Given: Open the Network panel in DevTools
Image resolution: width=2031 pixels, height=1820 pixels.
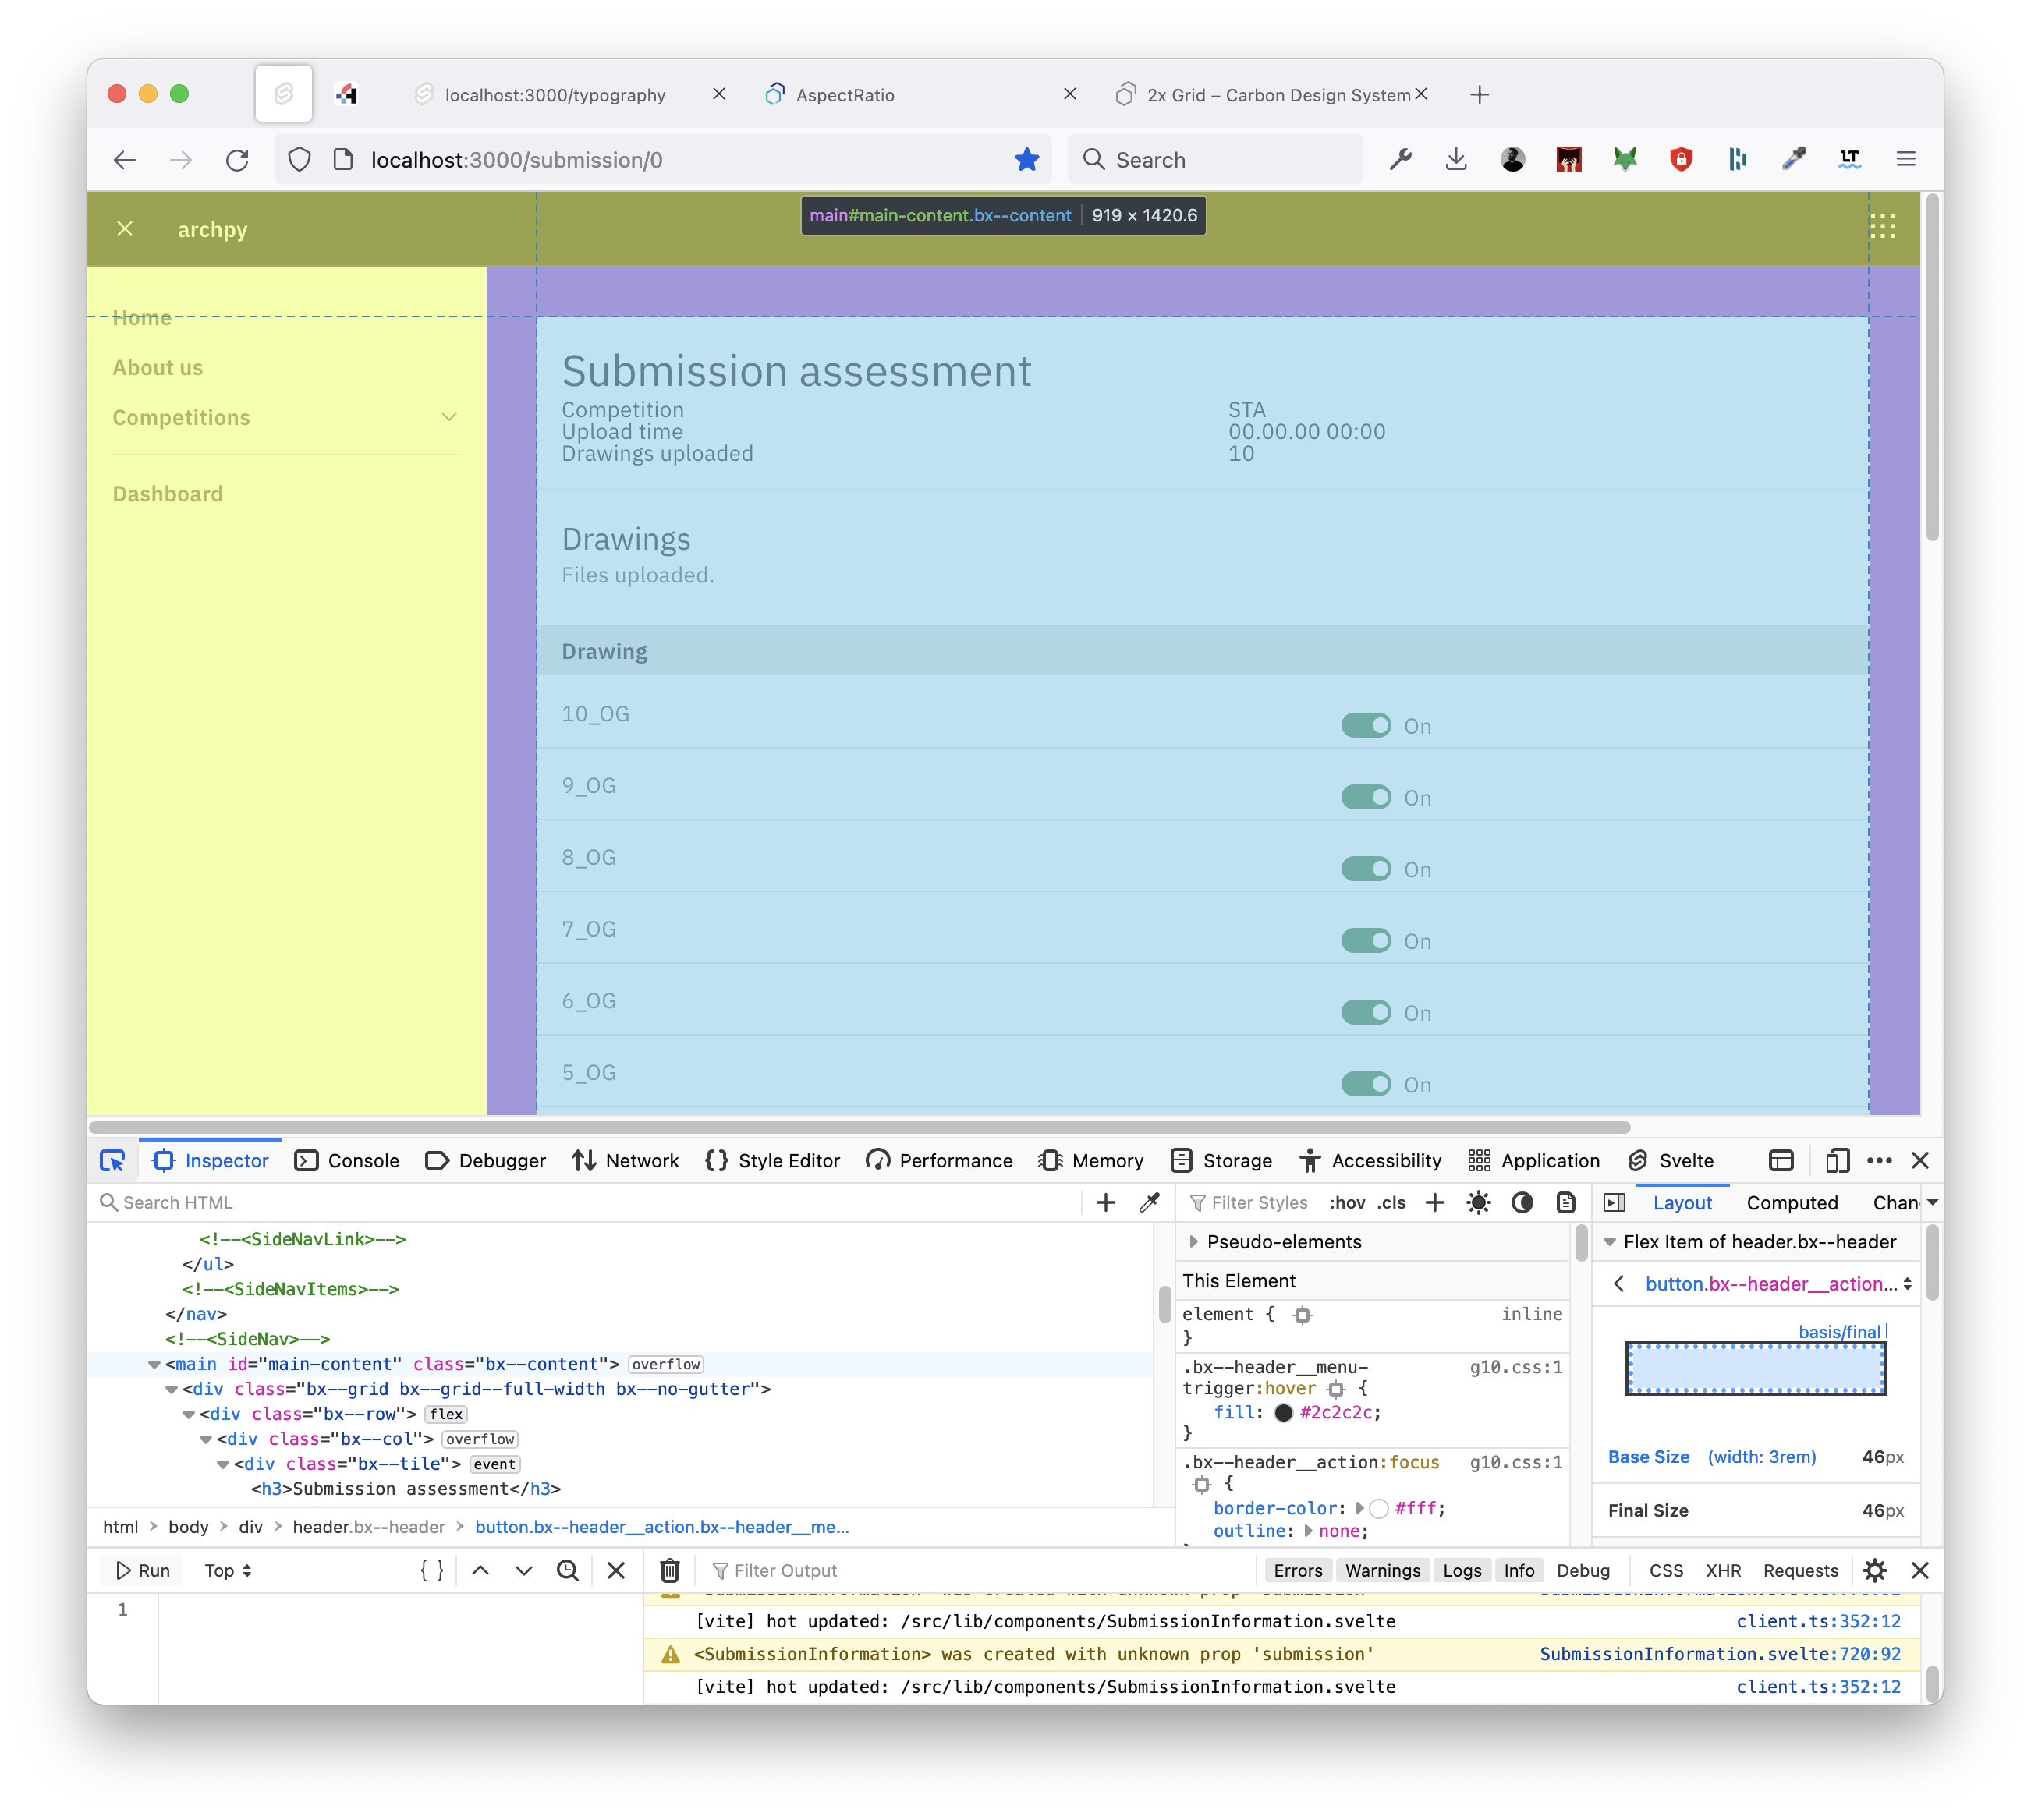Looking at the screenshot, I should [625, 1160].
